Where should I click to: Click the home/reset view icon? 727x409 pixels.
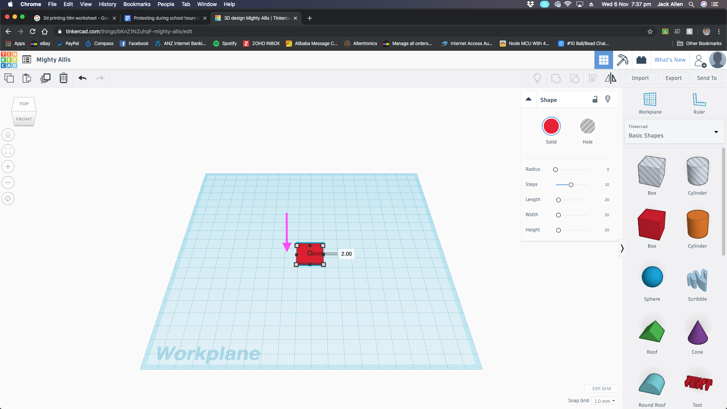click(x=8, y=135)
